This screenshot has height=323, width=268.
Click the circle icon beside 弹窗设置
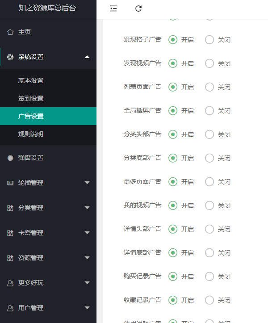coord(10,158)
